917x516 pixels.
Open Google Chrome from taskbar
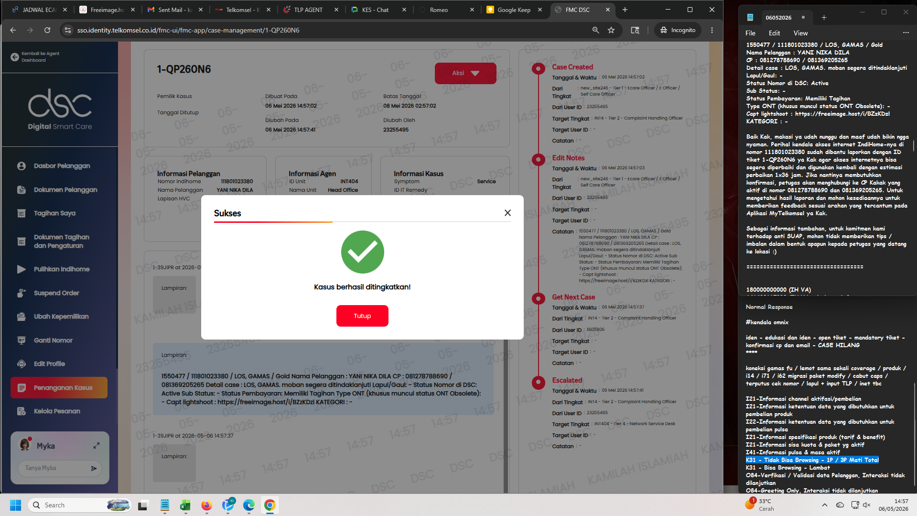(270, 505)
